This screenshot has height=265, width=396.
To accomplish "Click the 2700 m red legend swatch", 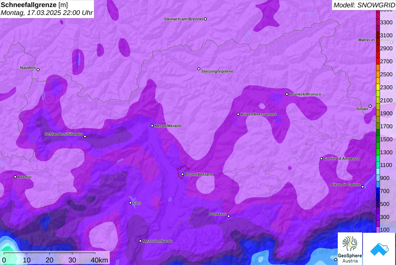I will coord(378,61).
